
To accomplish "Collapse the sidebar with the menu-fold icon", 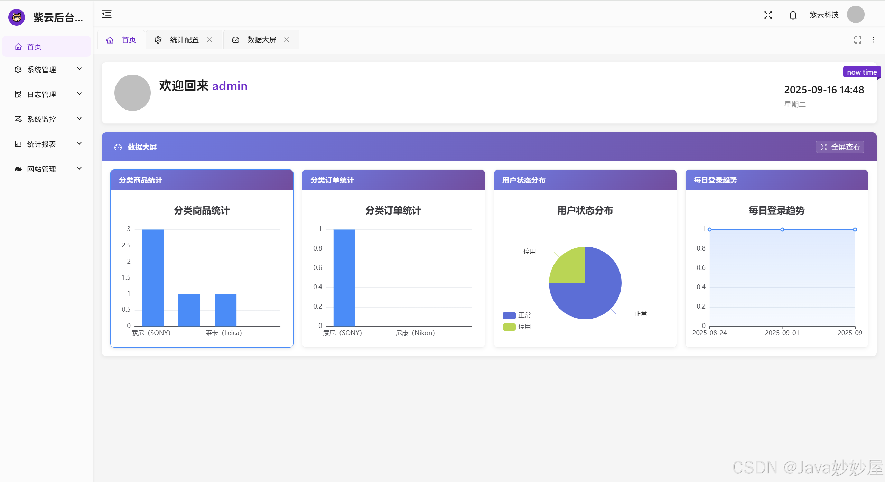I will 107,14.
